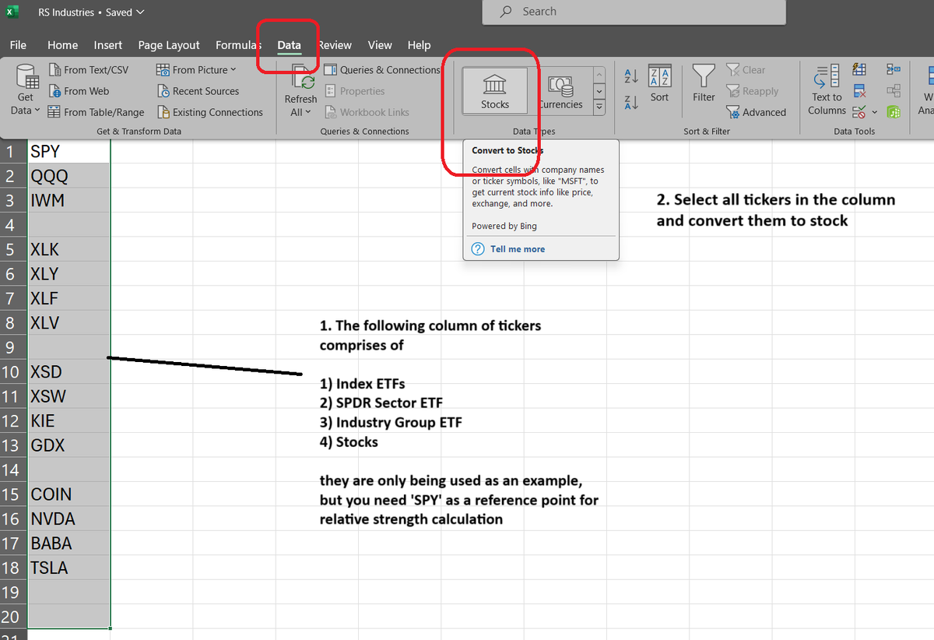Select cell containing TSLA
Screen dimensions: 934x640
[68, 568]
